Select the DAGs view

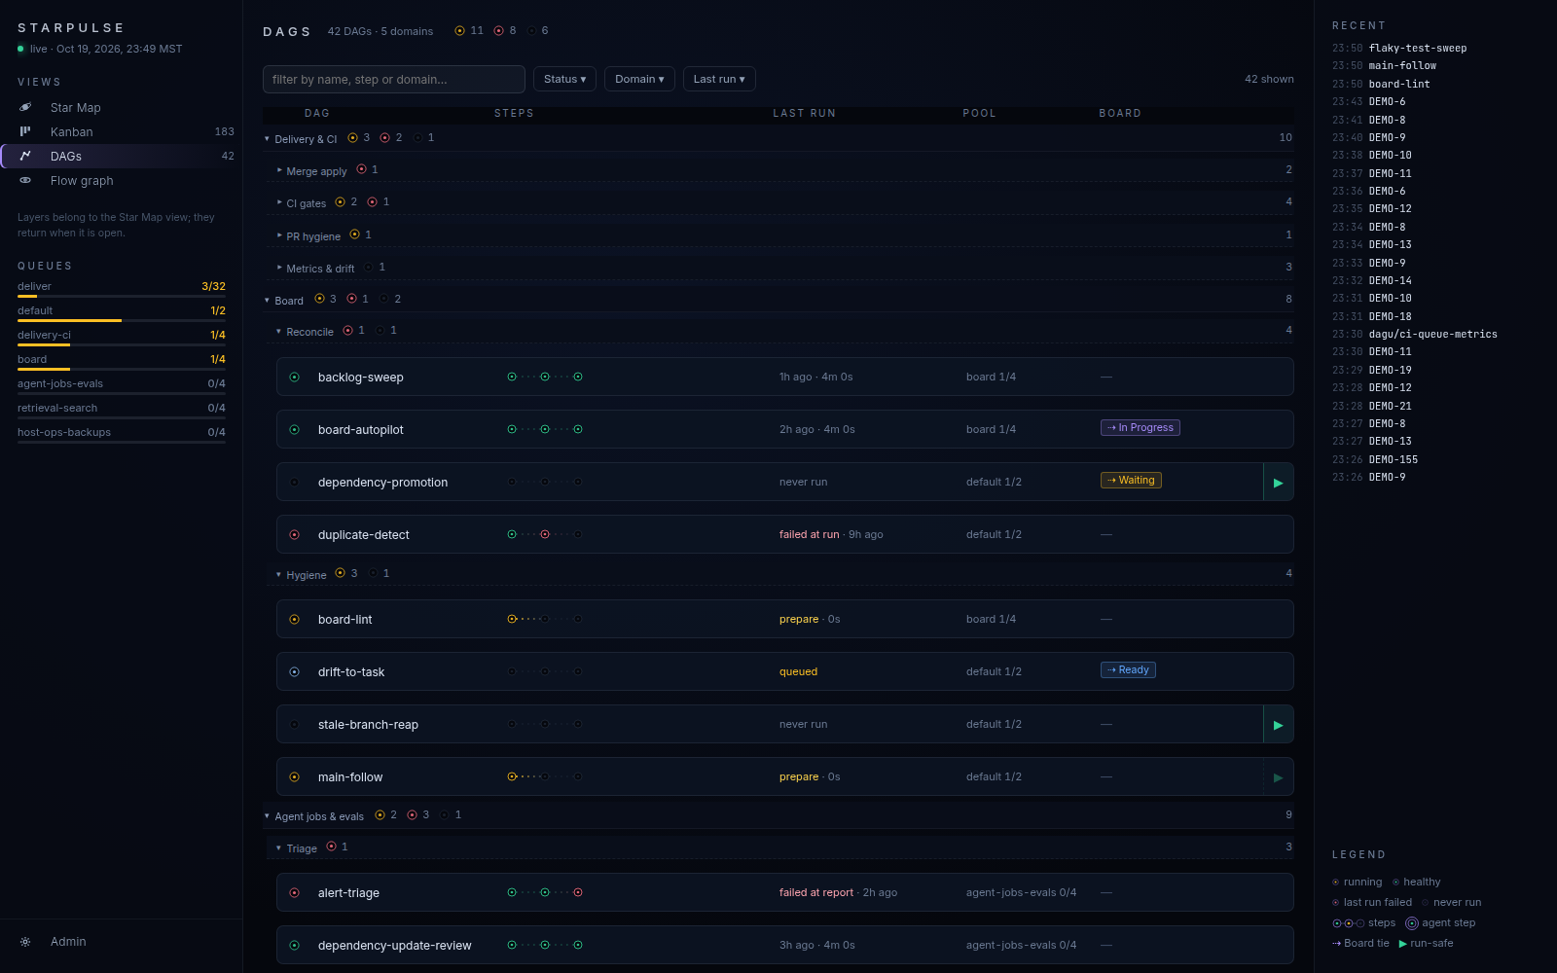coord(122,157)
